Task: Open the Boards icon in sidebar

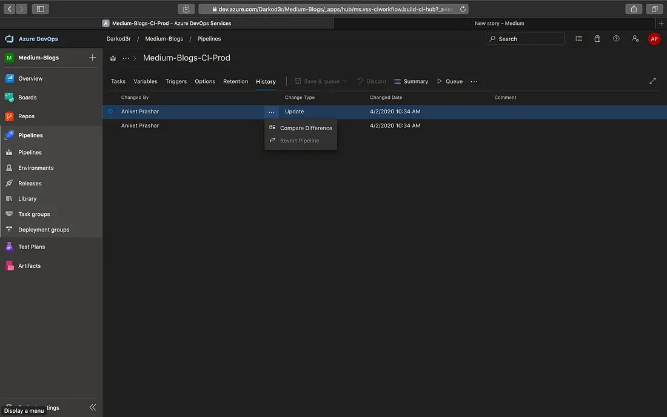Action: point(9,98)
